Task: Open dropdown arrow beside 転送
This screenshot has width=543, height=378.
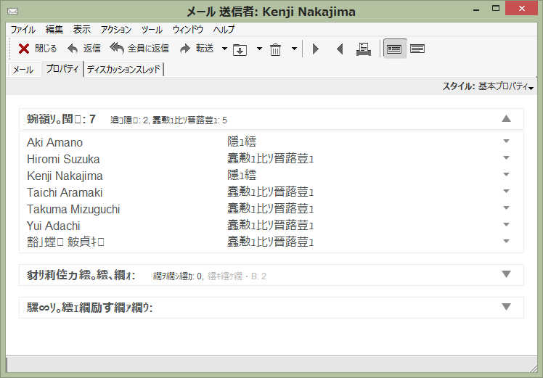Action: pyautogui.click(x=224, y=49)
